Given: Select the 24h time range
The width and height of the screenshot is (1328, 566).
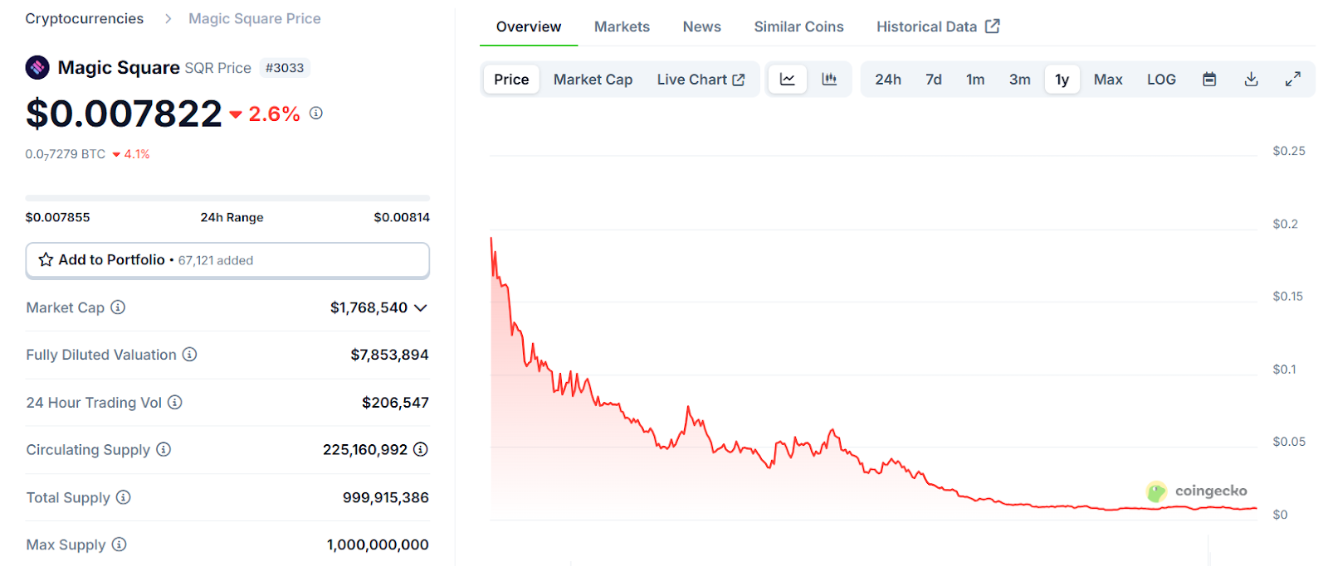Looking at the screenshot, I should (x=888, y=80).
